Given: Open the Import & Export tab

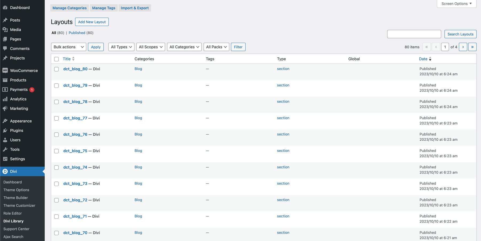Looking at the screenshot, I should pyautogui.click(x=135, y=8).
